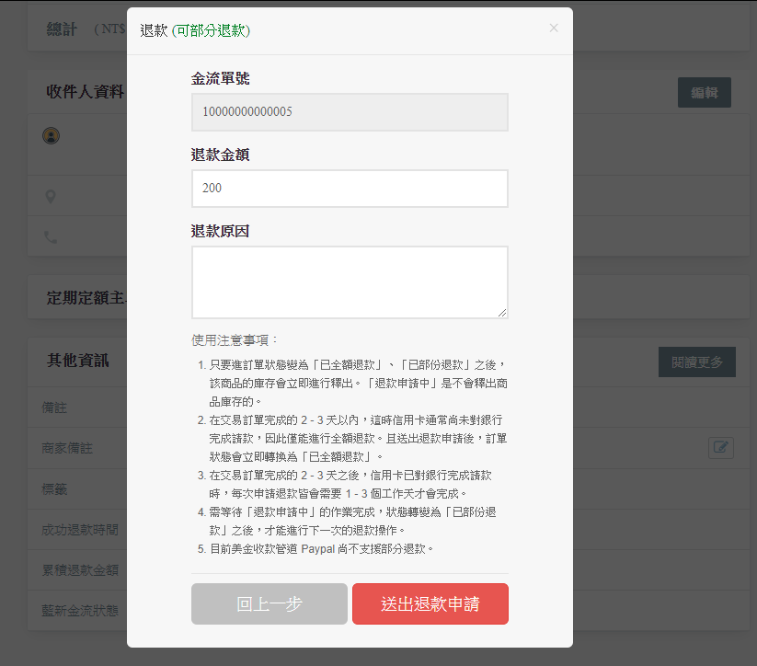Click the edit pencil icon beside 商家備註
Screen dimensions: 757x666
point(721,448)
